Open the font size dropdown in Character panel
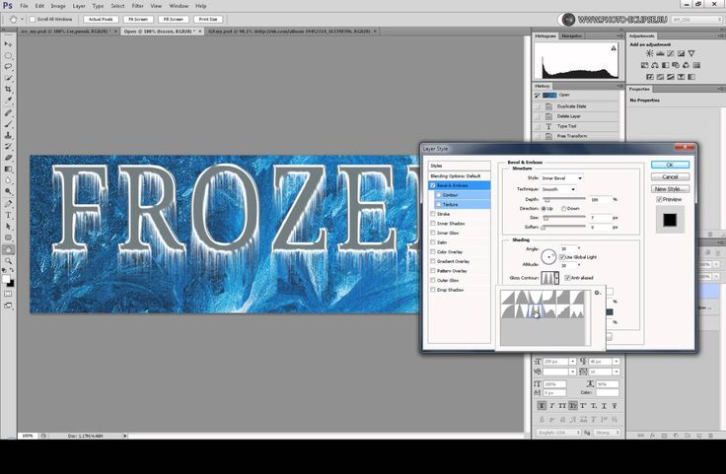The width and height of the screenshot is (726, 474). coord(572,361)
